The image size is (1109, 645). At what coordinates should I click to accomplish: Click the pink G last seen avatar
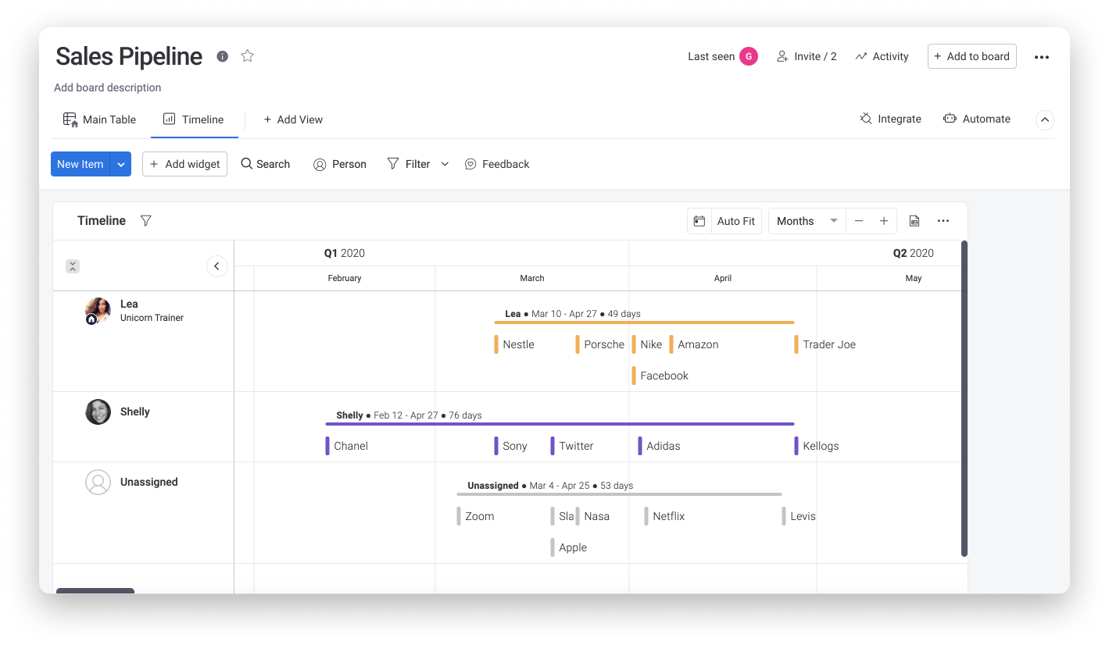click(749, 56)
